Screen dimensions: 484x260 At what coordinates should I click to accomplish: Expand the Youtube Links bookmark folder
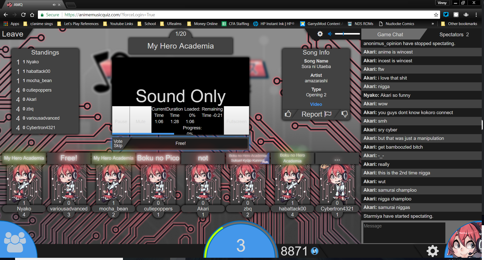click(x=118, y=24)
